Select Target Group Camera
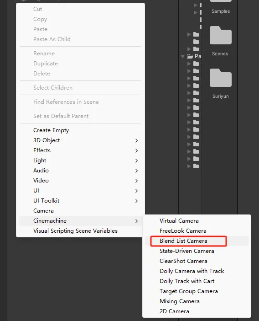This screenshot has height=321, width=259. pos(197,291)
